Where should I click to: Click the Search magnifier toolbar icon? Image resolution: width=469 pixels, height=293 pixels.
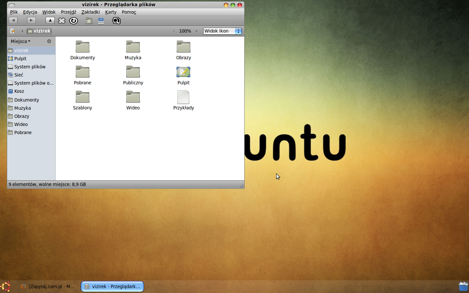[x=116, y=21]
